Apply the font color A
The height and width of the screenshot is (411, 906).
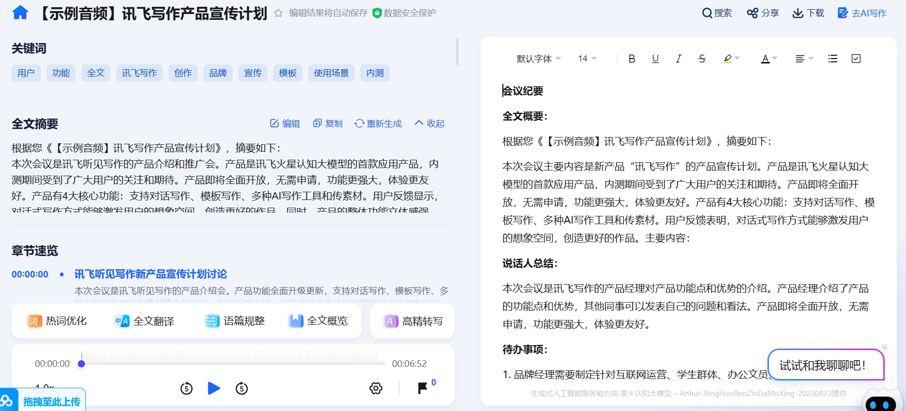point(765,59)
